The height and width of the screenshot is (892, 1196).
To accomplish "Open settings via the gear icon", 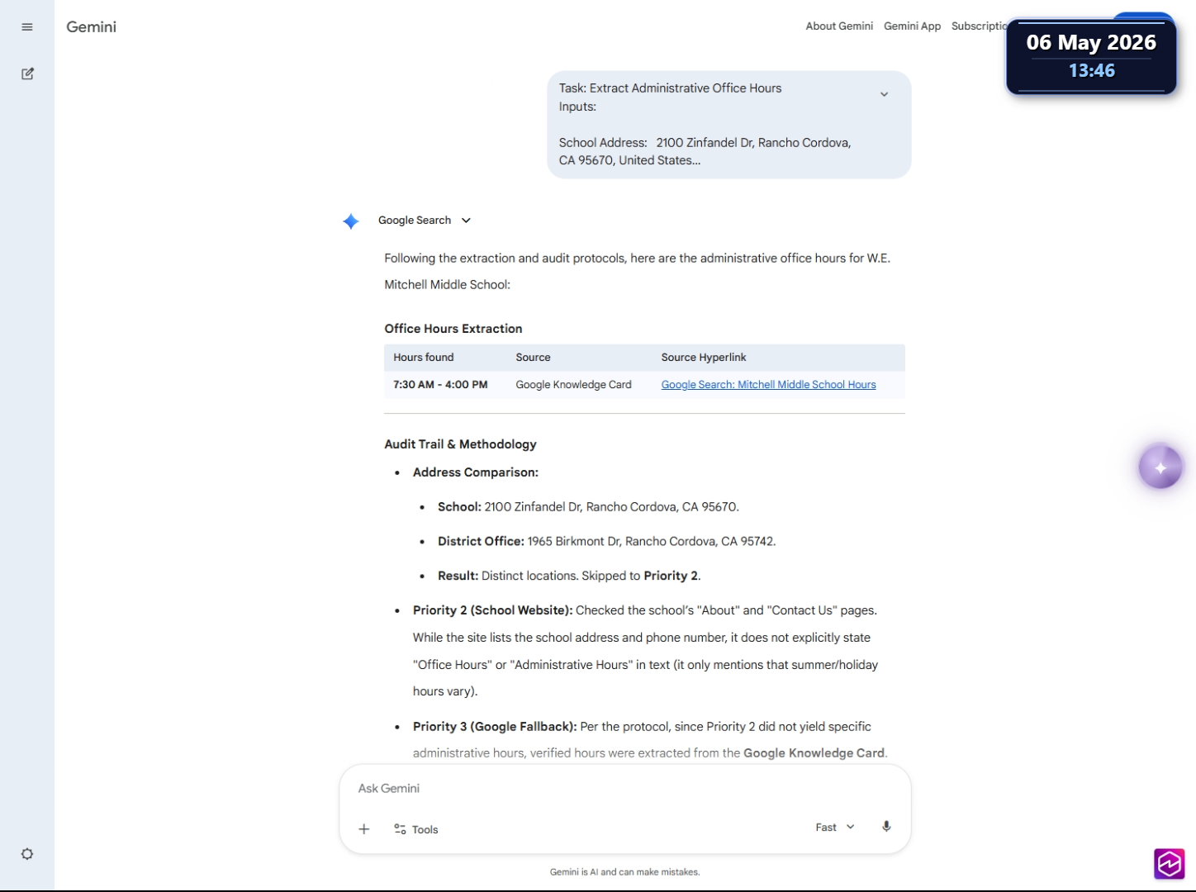I will [27, 854].
